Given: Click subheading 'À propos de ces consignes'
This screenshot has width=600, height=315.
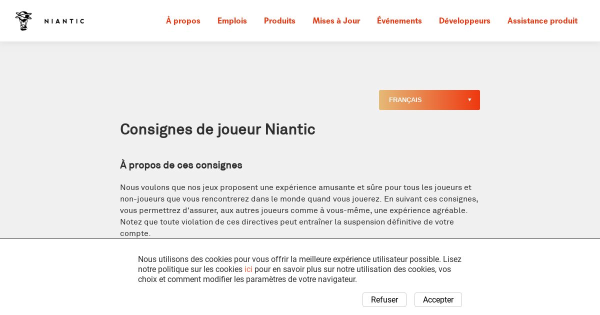Looking at the screenshot, I should pos(181,165).
